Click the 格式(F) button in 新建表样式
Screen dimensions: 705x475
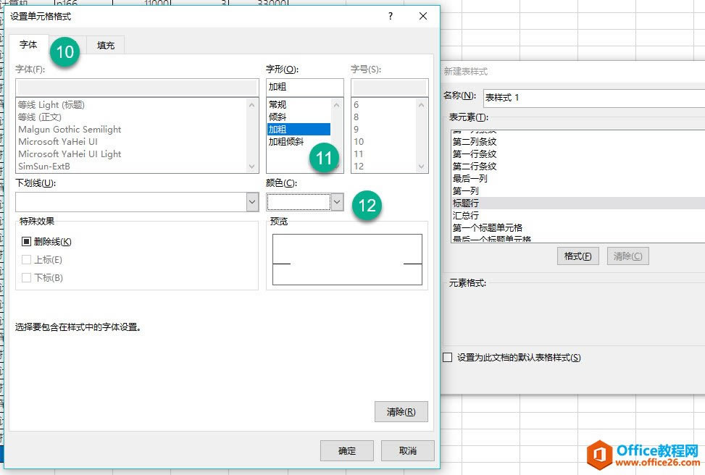point(577,256)
